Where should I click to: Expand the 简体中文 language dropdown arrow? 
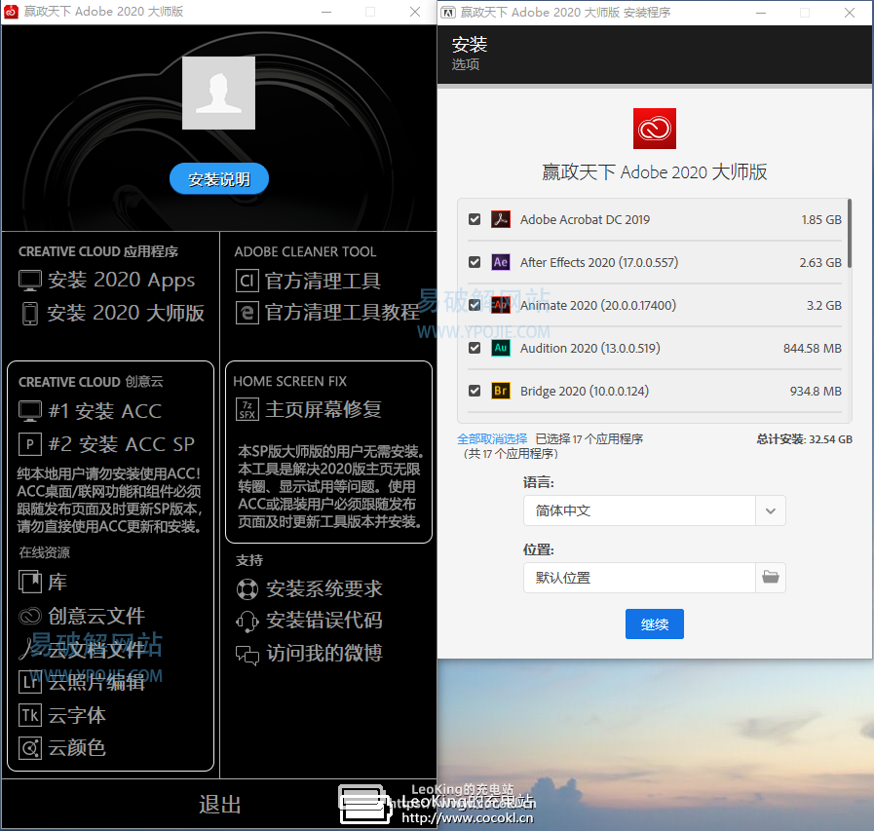coord(771,510)
